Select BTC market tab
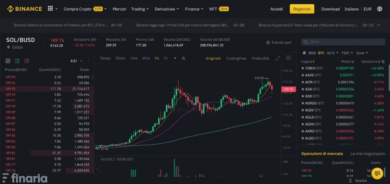Image resolution: width=390 pixels, height=184 pixels. 321,53
